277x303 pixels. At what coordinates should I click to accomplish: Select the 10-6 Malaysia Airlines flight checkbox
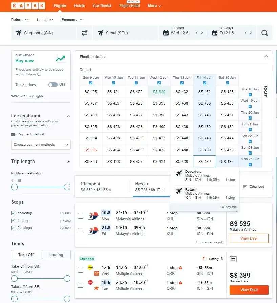point(81,216)
